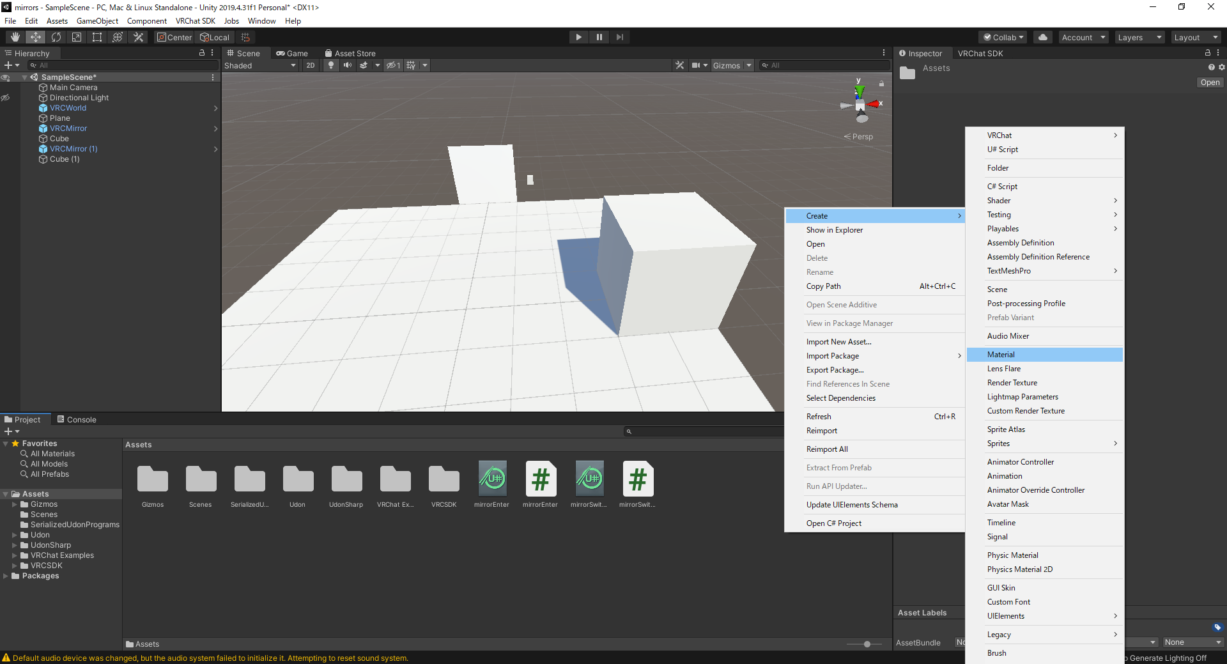Click the warning icon in the status bar
Viewport: 1227px width, 664px height.
click(6, 658)
